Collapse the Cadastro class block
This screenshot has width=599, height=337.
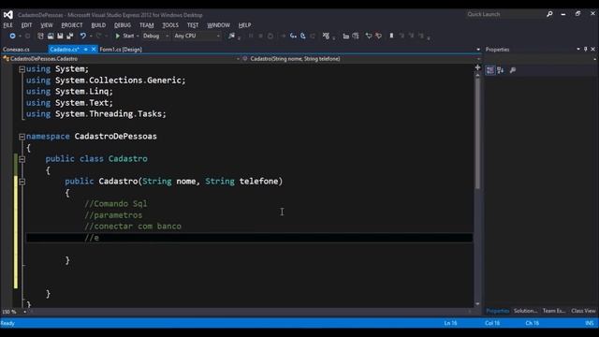pos(22,159)
